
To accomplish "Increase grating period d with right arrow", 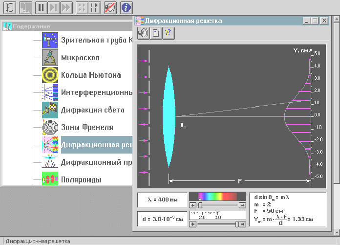I will (242, 224).
